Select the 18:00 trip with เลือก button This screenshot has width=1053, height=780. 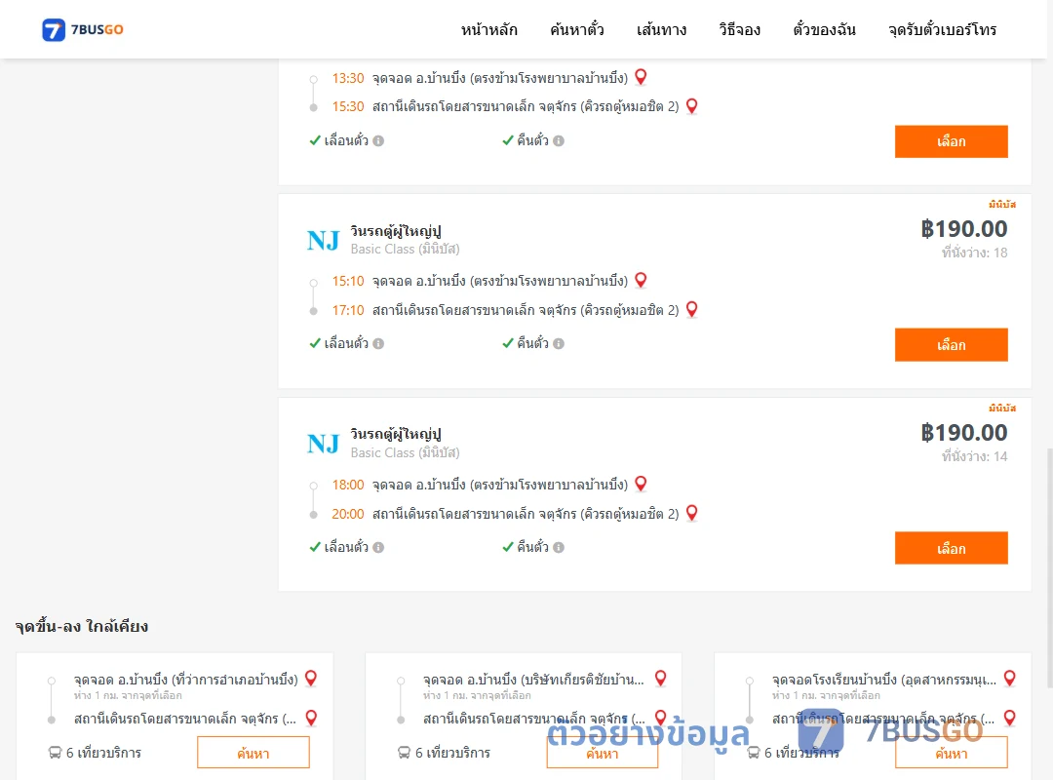[x=951, y=548]
